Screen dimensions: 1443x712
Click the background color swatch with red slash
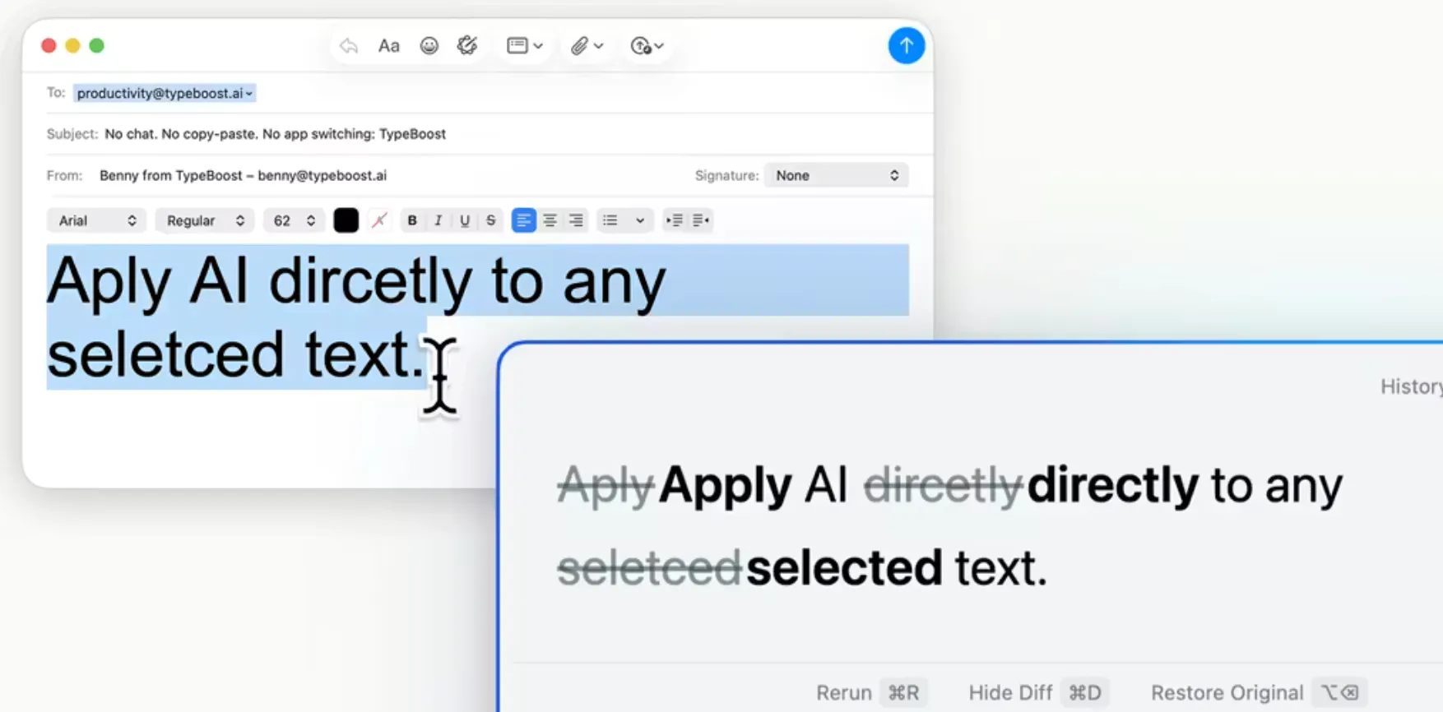[x=379, y=220]
